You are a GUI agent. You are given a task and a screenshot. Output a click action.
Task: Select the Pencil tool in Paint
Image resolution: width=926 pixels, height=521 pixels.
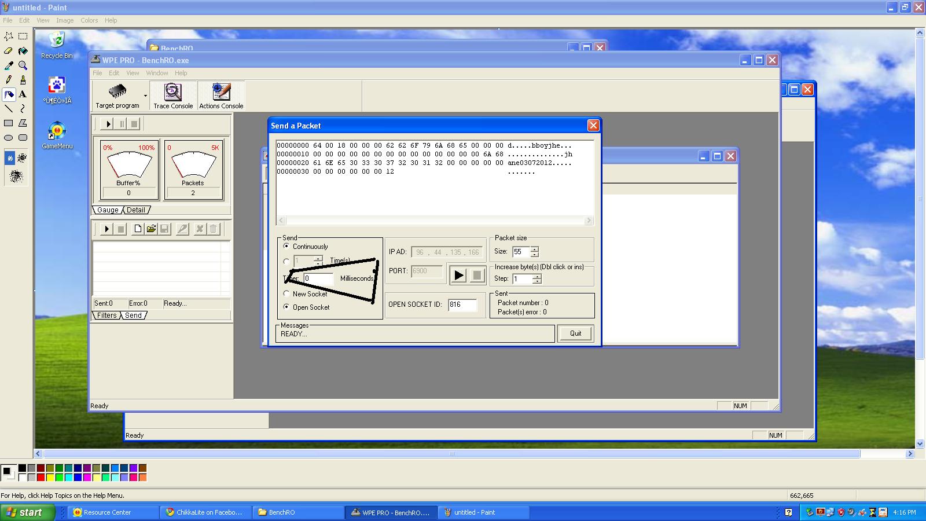coord(9,80)
